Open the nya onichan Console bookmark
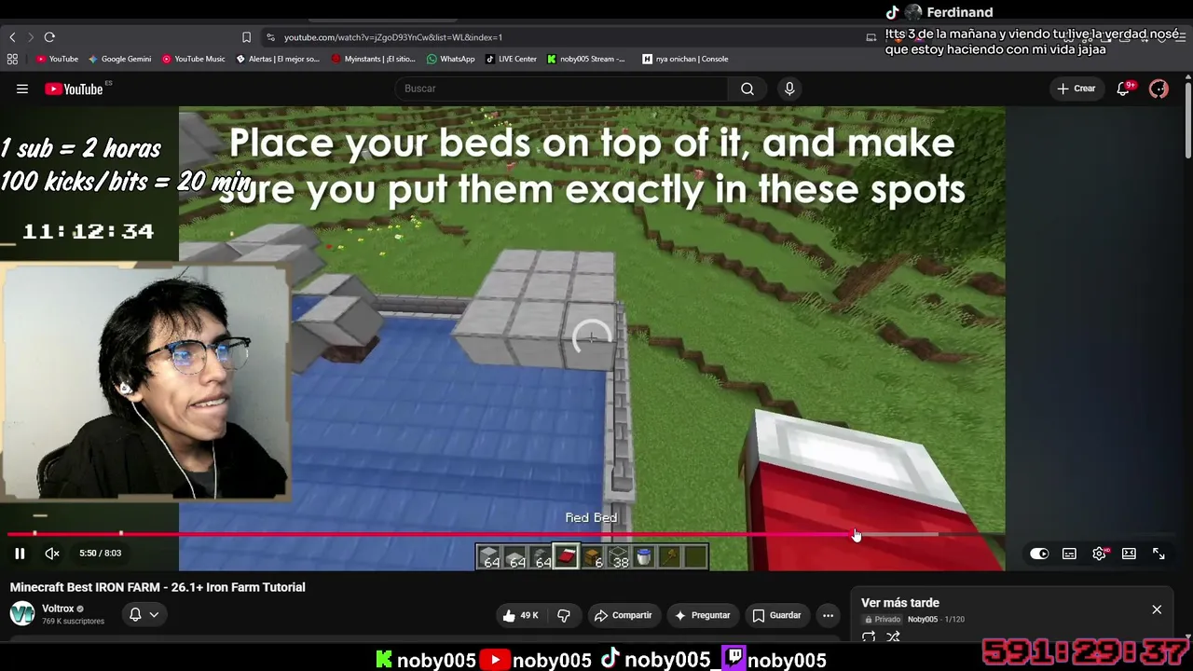This screenshot has width=1193, height=671. click(x=685, y=59)
